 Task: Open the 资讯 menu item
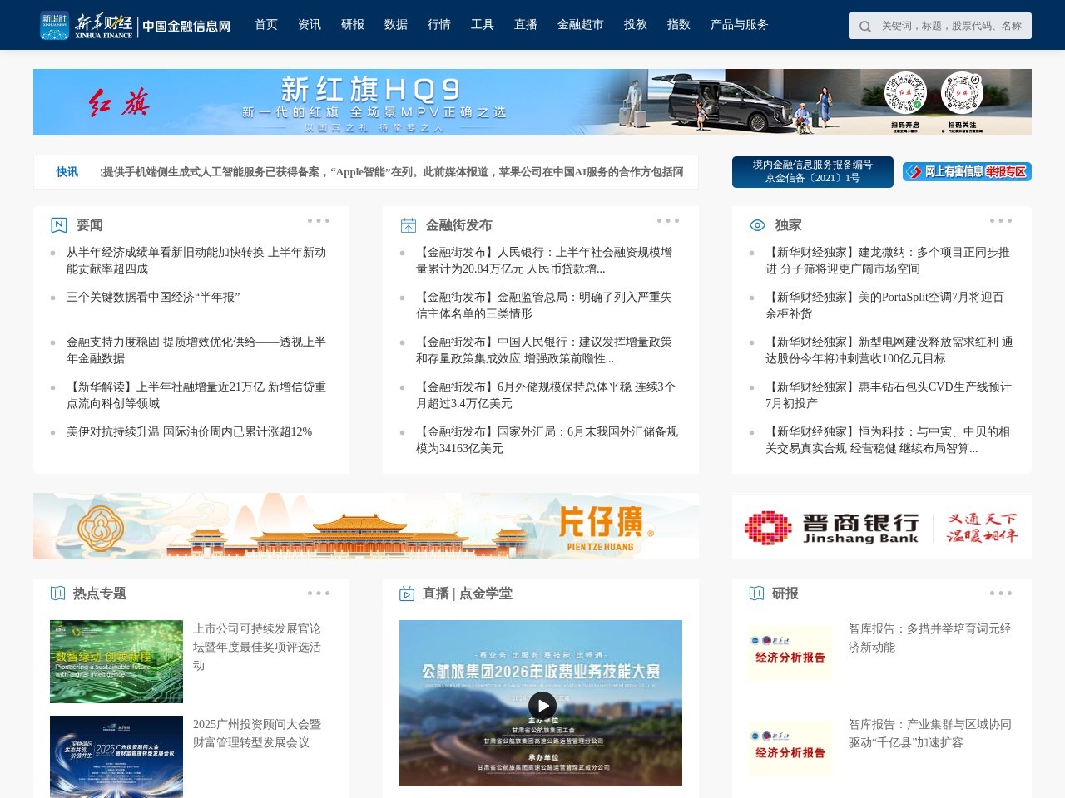[310, 25]
